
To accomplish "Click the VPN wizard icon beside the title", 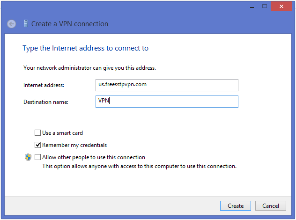I will (25, 23).
